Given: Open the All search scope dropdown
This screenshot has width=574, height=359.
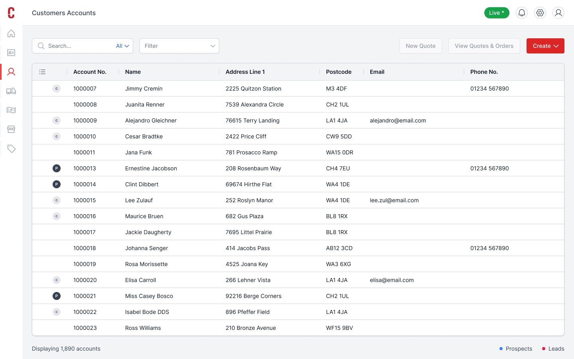Looking at the screenshot, I should pos(122,46).
